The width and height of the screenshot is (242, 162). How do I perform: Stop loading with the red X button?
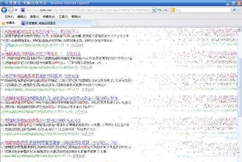point(166,10)
